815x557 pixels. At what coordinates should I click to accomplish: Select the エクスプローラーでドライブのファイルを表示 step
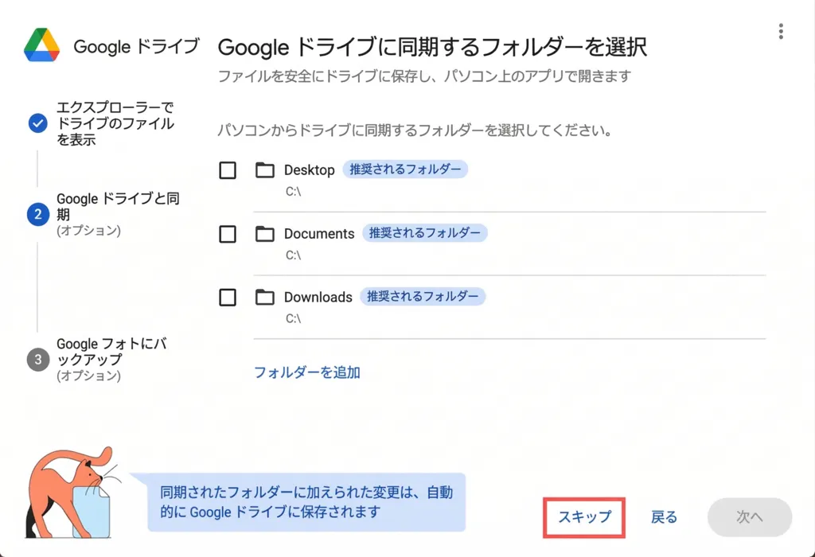click(115, 123)
